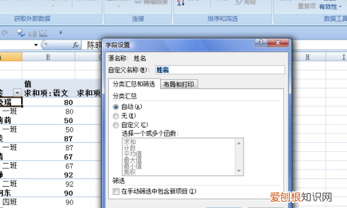Open the dropdown arrow beside the pen icon
This screenshot has height=208, width=347.
[x=51, y=33]
